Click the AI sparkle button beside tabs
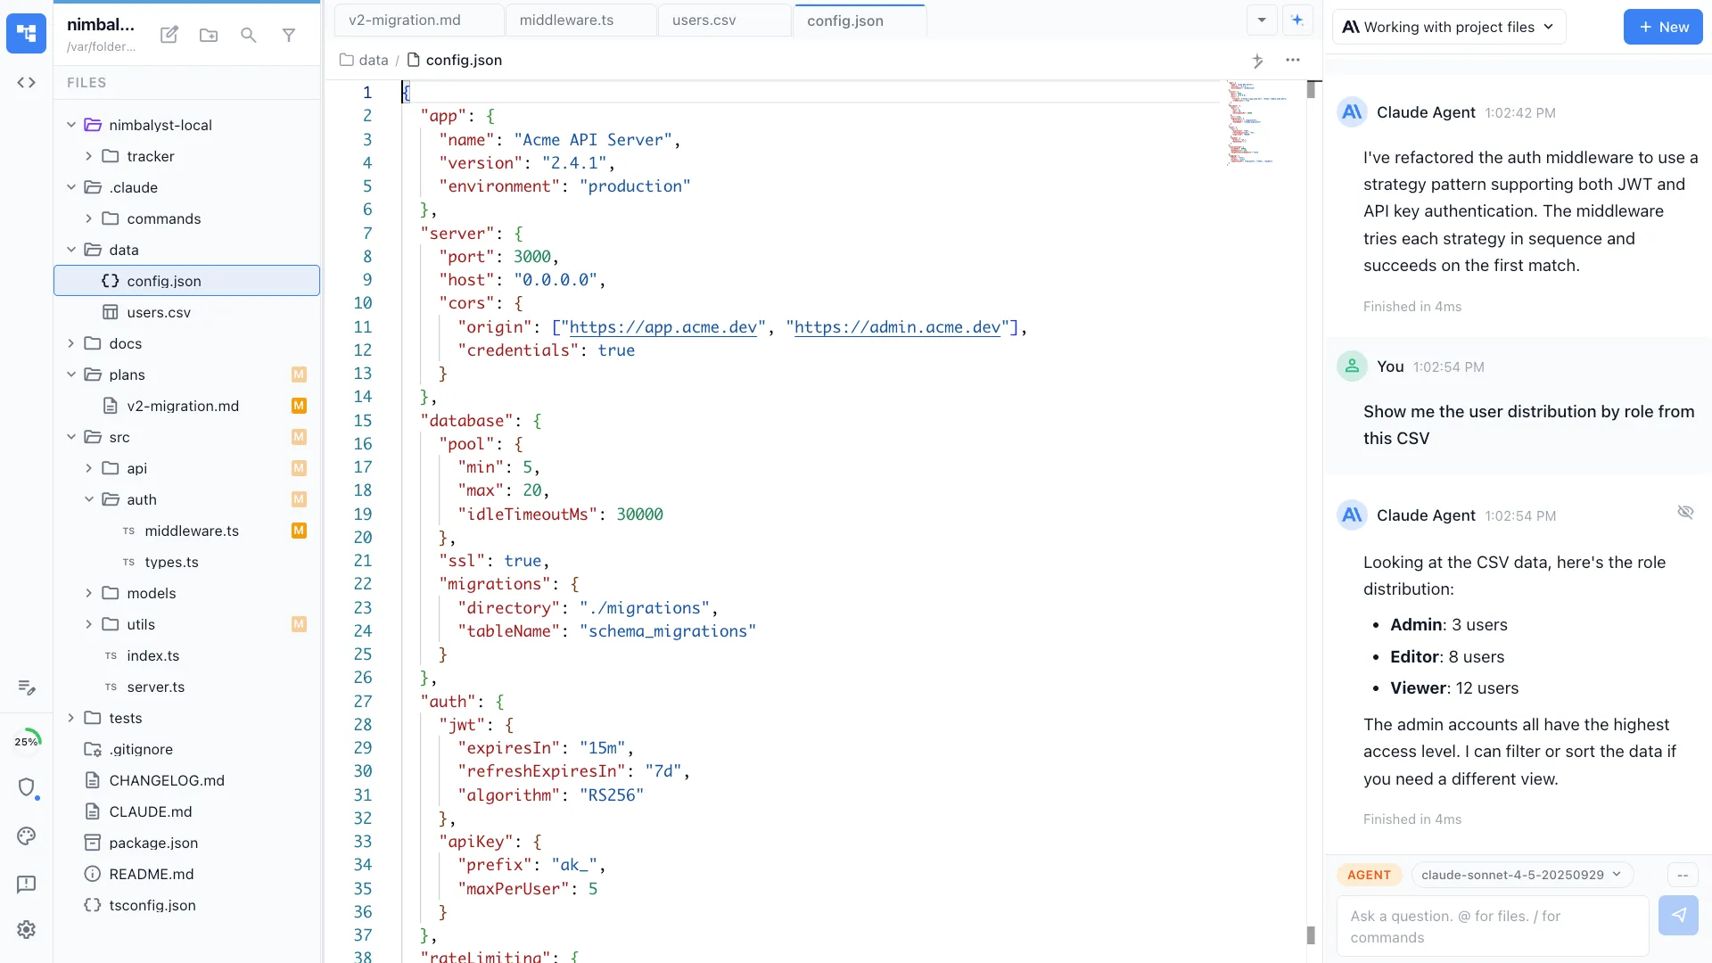Image resolution: width=1712 pixels, height=963 pixels. pyautogui.click(x=1297, y=20)
